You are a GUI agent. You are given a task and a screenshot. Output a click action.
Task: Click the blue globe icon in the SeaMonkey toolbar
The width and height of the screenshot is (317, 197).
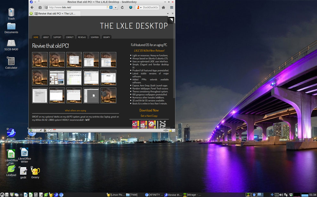click(131, 7)
